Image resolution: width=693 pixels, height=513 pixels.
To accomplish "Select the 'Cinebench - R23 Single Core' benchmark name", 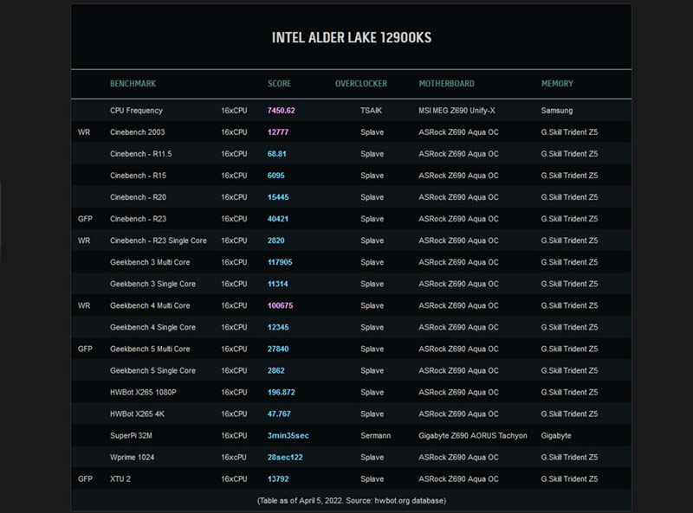I will 159,240.
